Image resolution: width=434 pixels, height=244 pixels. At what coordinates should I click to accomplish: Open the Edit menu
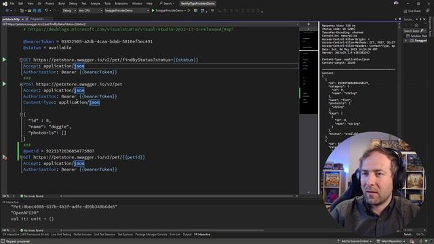tap(21, 3)
